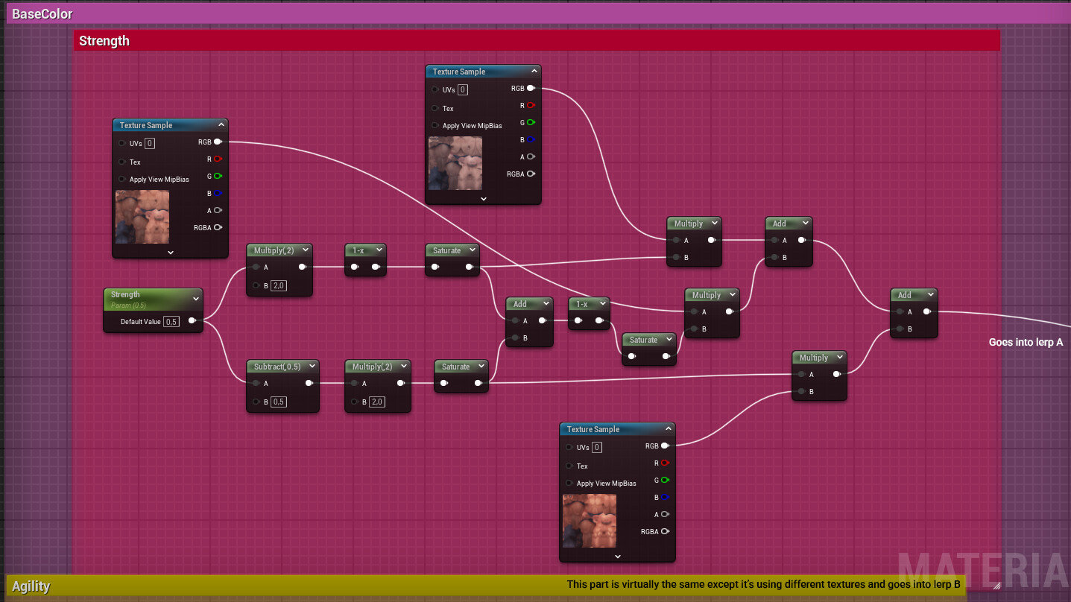Click the texture preview thumbnail of the bottom Texture Sample
Viewport: 1071px width, 602px height.
(590, 521)
